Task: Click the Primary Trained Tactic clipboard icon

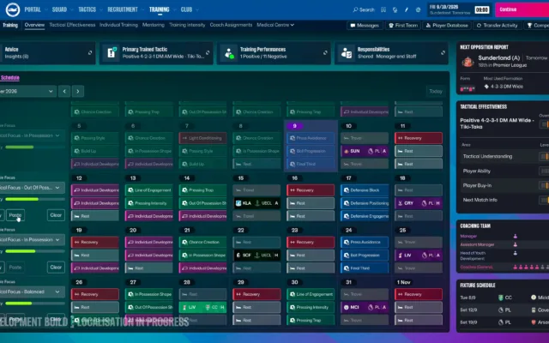Action: click(x=112, y=53)
